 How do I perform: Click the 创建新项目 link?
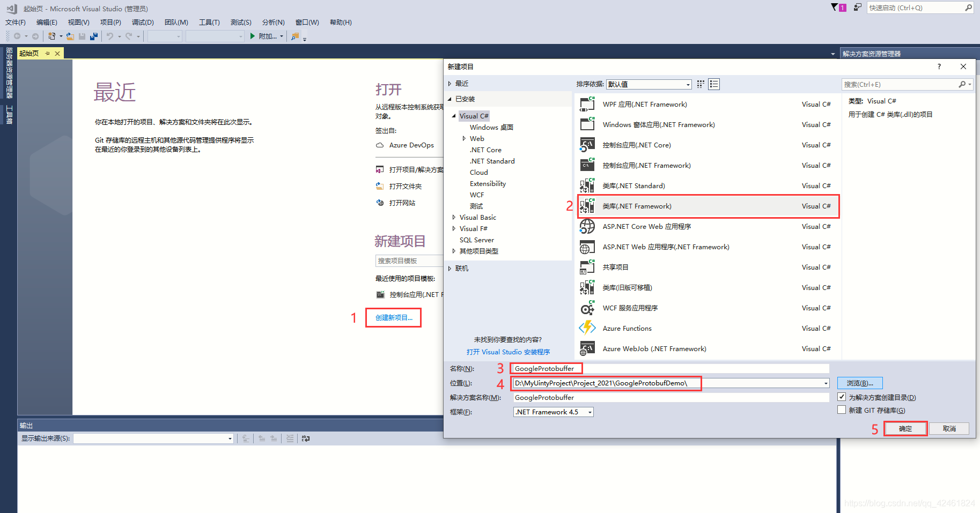coord(393,317)
